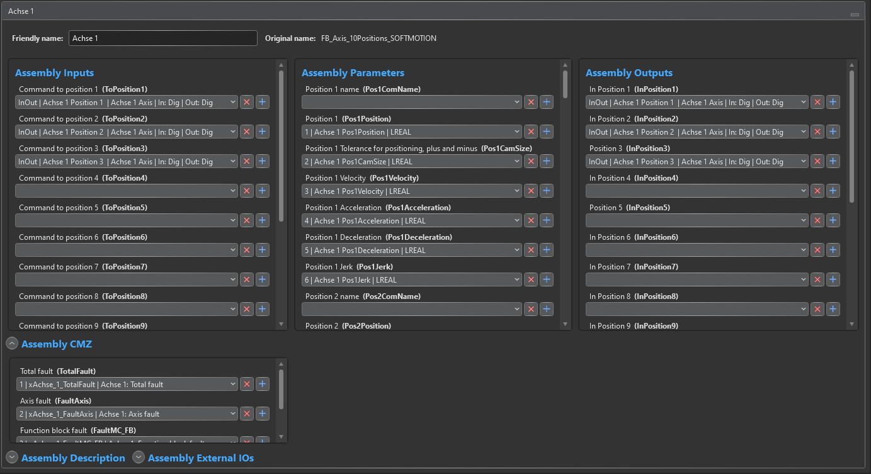
Task: Clear the Pos1Jerk parameter
Action: pos(531,279)
